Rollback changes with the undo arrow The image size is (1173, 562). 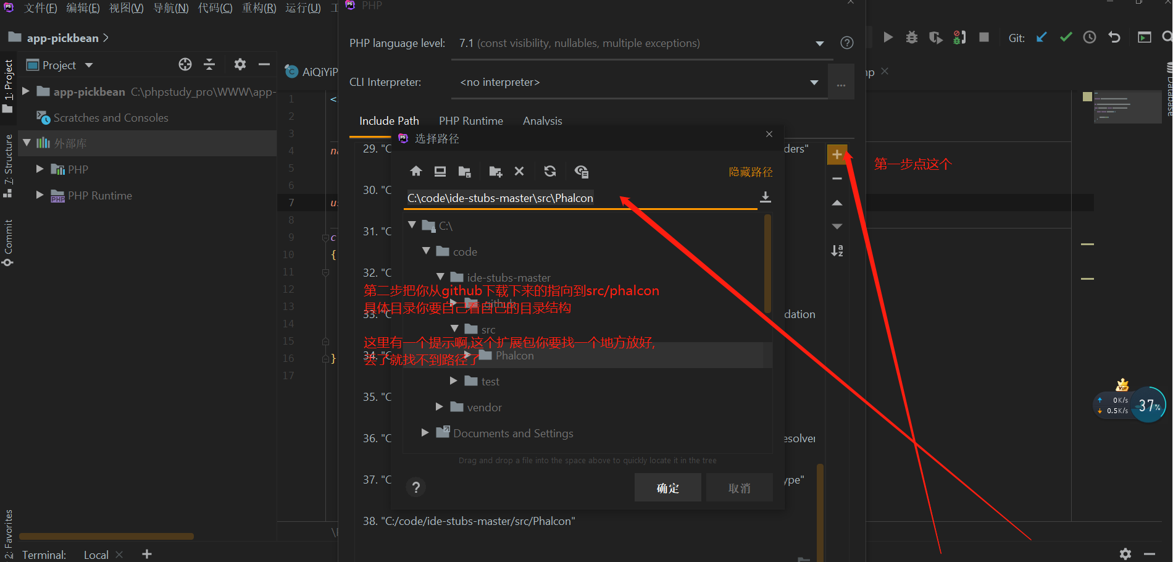click(1114, 38)
